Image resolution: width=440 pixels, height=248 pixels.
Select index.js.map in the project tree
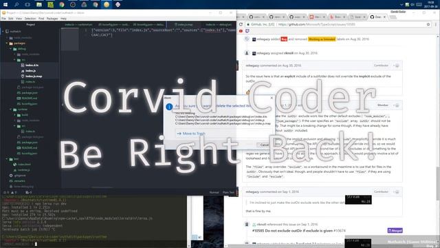[x=34, y=76]
